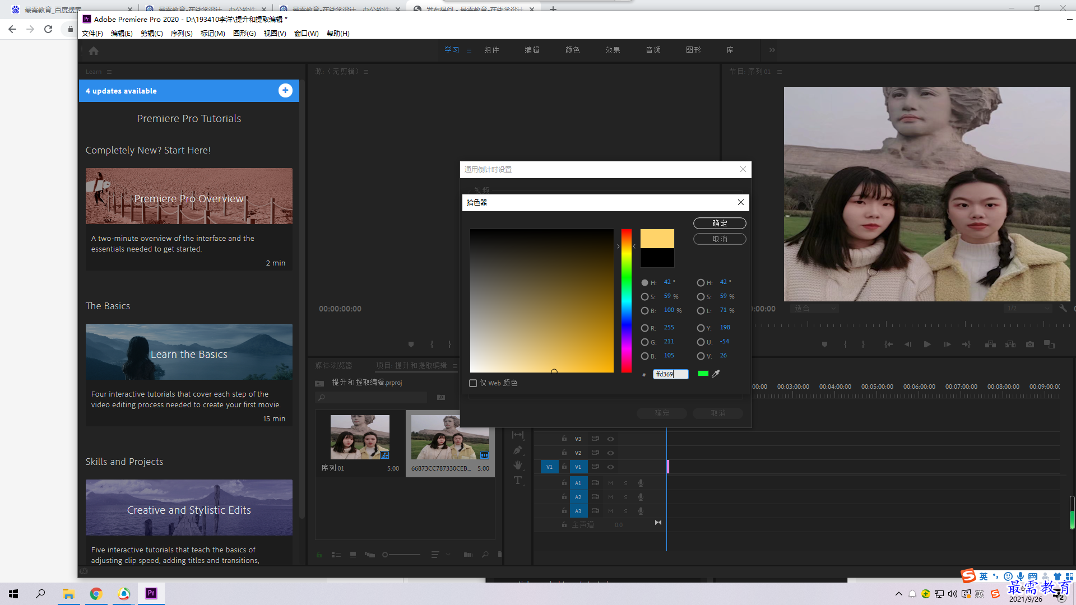Image resolution: width=1076 pixels, height=605 pixels.
Task: Switch to the 颜色 workspace tab
Action: click(x=572, y=50)
